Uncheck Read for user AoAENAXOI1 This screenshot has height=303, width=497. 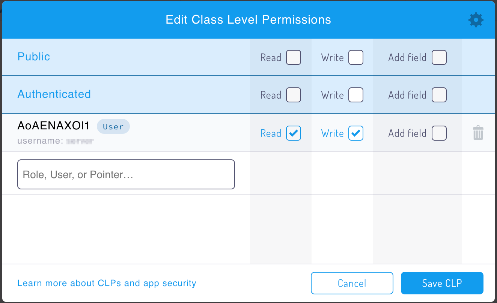294,133
